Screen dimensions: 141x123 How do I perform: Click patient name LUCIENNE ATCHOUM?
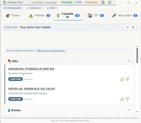tap(44, 3)
